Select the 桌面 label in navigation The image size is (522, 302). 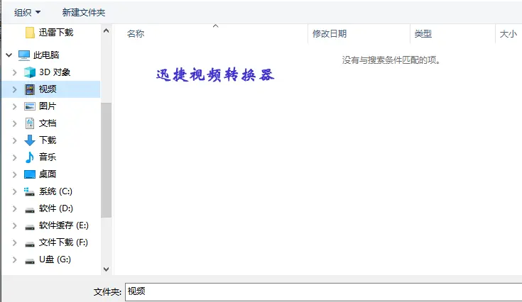pos(48,174)
